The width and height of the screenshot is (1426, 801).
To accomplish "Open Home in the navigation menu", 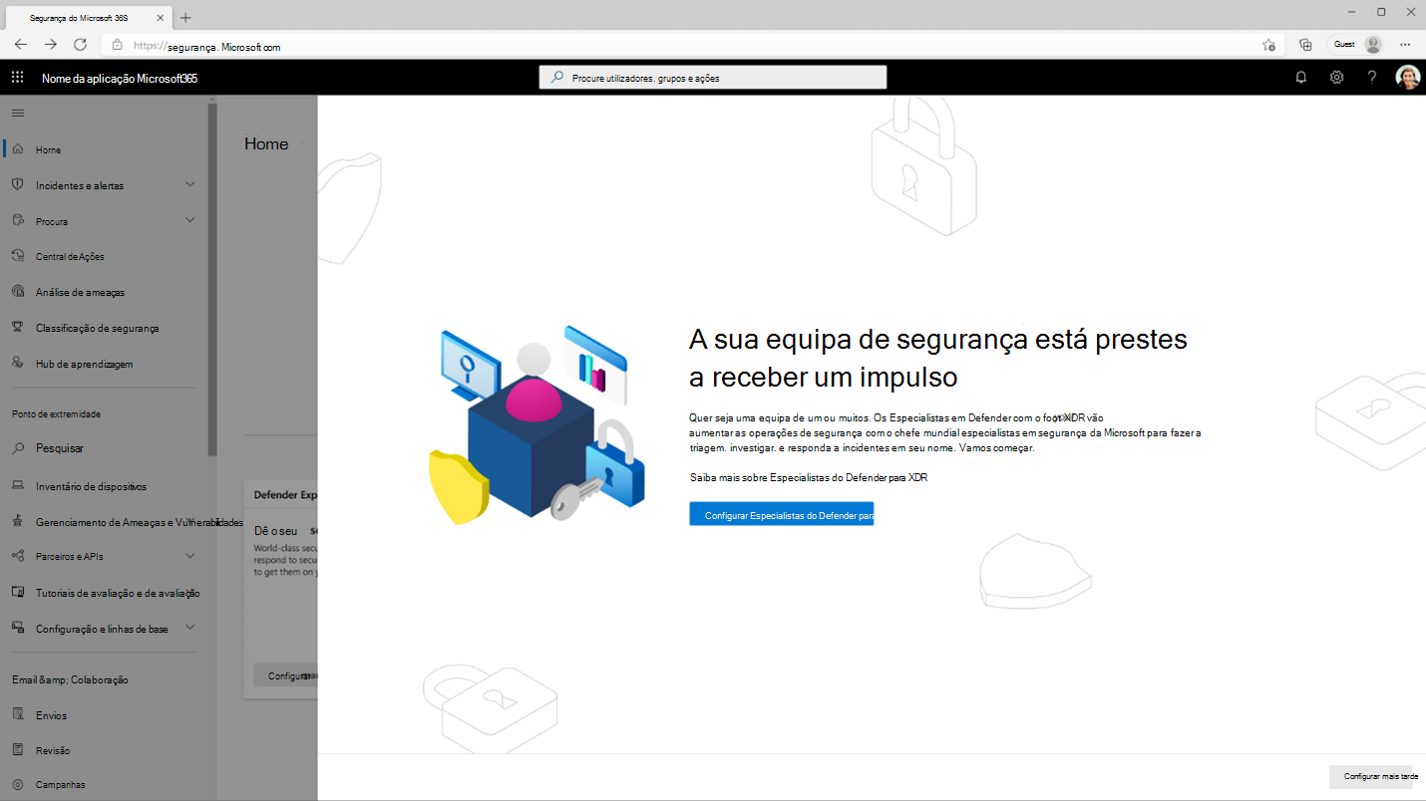I will pyautogui.click(x=48, y=150).
